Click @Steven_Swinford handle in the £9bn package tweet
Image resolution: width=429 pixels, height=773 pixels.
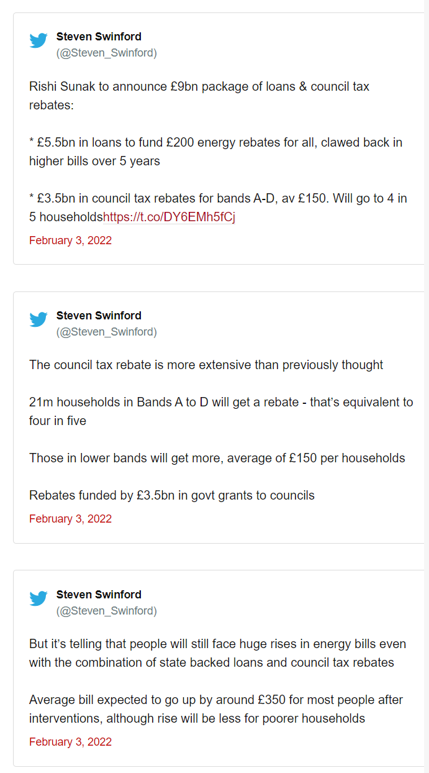[107, 53]
